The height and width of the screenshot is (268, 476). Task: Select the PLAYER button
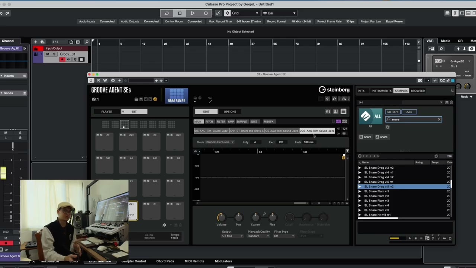(x=107, y=112)
